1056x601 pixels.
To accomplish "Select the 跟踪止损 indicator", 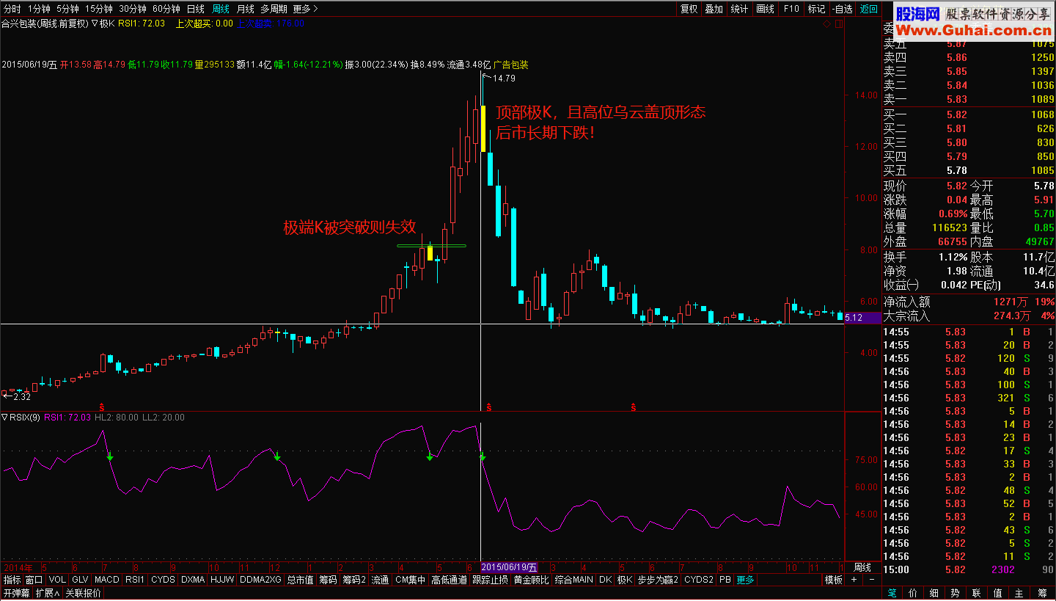I will [x=490, y=580].
